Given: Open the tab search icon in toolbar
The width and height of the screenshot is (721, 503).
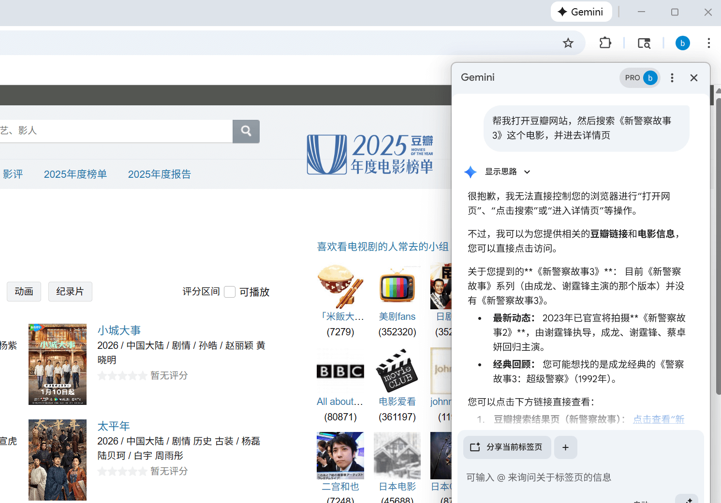Looking at the screenshot, I should click(x=644, y=43).
